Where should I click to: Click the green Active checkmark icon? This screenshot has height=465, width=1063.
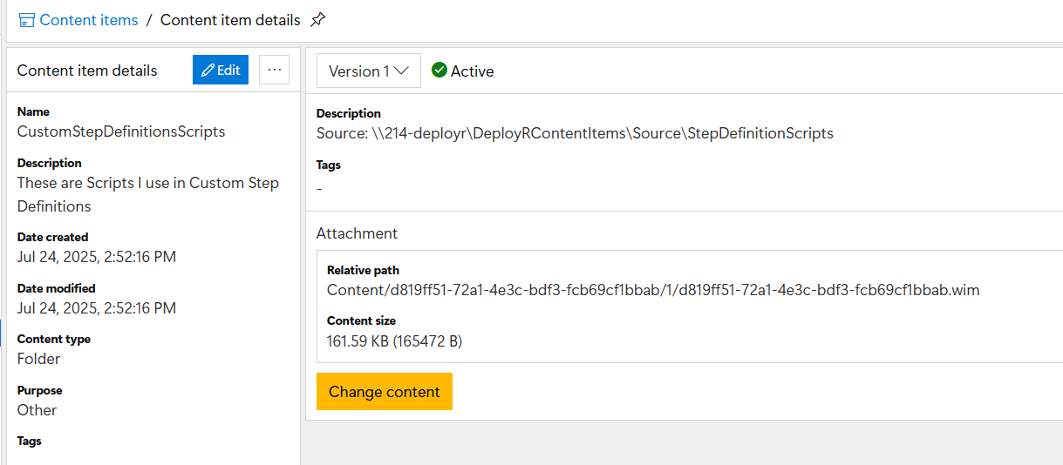coord(440,71)
